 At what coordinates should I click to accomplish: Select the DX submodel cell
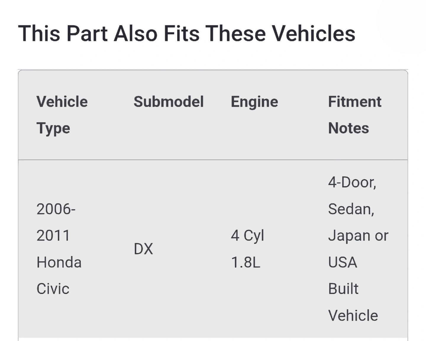coord(143,249)
